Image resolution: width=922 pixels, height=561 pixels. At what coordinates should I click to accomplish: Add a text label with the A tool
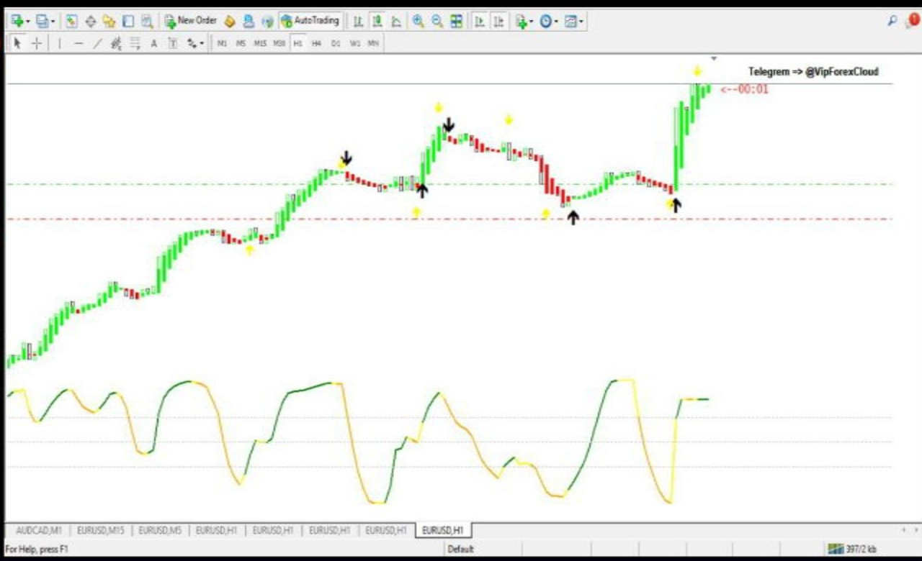153,43
